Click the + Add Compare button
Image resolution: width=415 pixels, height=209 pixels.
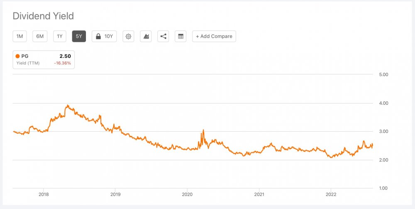[214, 37]
